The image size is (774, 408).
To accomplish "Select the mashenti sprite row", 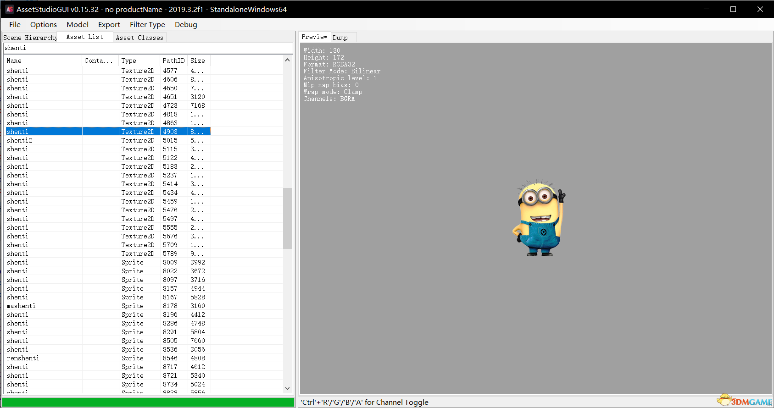I will coord(108,306).
